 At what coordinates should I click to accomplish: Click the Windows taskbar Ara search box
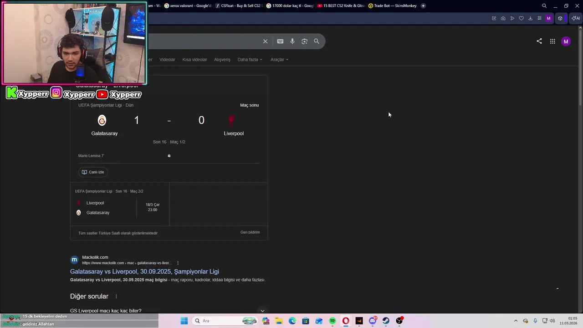point(225,321)
